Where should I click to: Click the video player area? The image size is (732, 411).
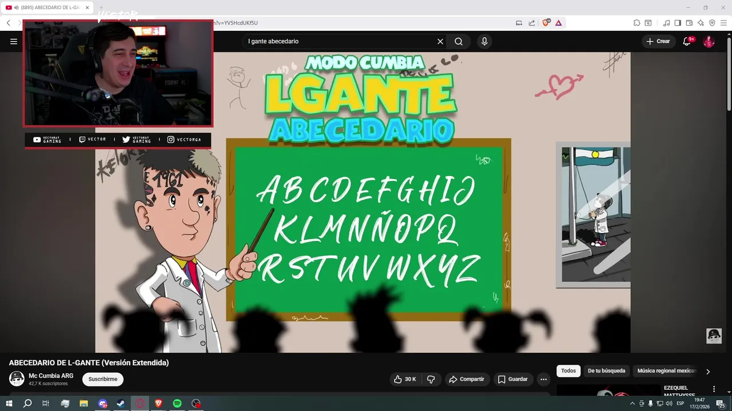(363, 203)
